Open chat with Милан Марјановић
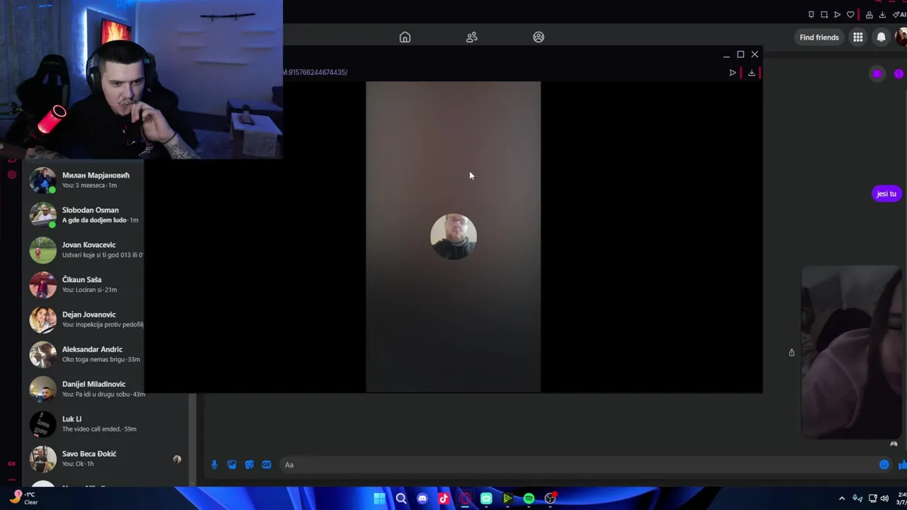Screen dimensions: 907x510 coord(85,180)
